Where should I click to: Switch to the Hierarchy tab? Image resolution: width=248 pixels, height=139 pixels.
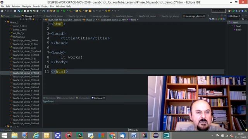pos(16,16)
